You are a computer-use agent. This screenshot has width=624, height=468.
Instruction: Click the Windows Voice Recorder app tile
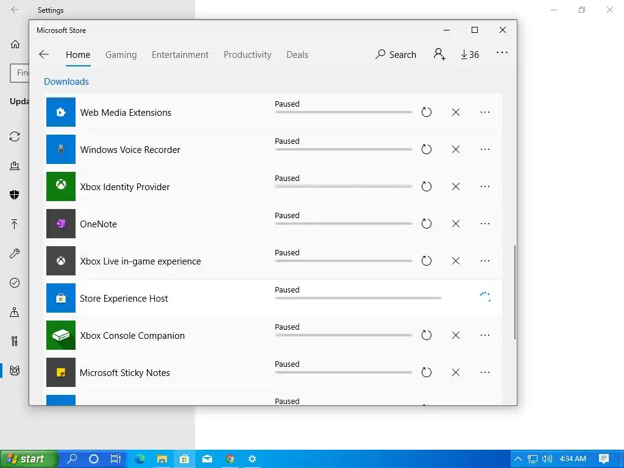click(61, 149)
